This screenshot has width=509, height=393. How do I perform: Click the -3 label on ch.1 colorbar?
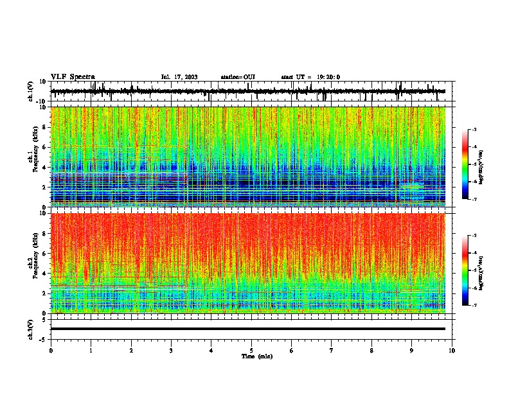point(474,130)
